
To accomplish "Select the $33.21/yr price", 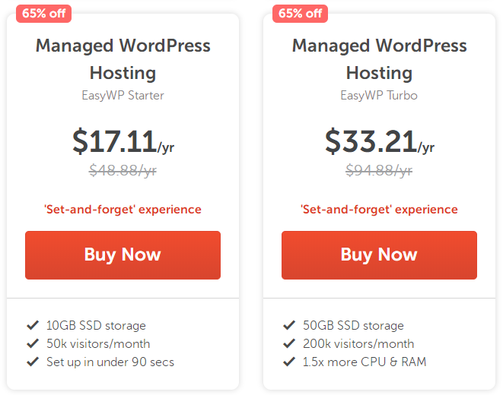I will pyautogui.click(x=379, y=141).
